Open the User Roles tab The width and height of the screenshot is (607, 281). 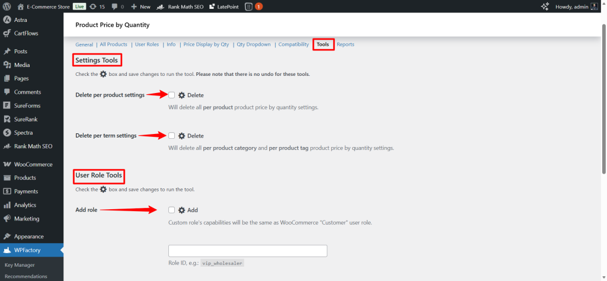[147, 44]
